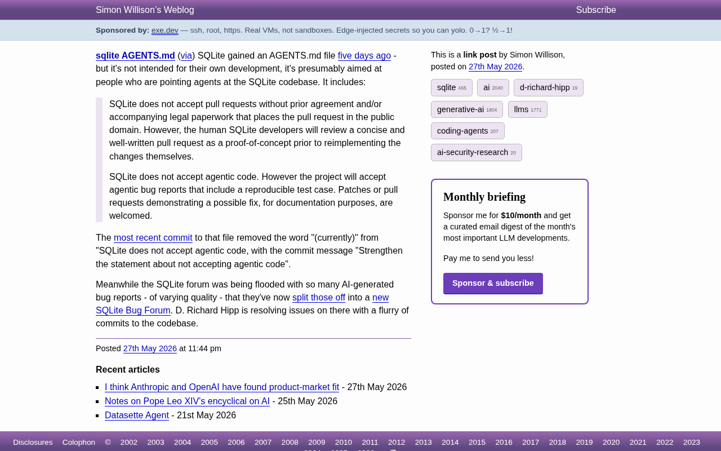The image size is (721, 451).
Task: Open the Datasette Agent article
Action: (x=137, y=415)
